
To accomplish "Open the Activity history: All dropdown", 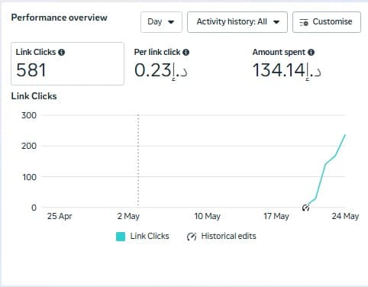I will tap(237, 22).
